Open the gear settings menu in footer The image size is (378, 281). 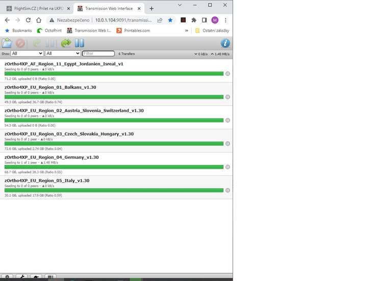tap(8, 276)
